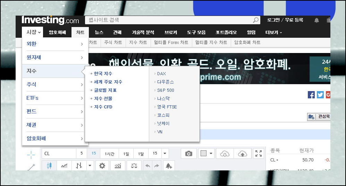This screenshot has width=346, height=186.
Task: Open chart style dropdown arrow
Action: tap(90, 166)
